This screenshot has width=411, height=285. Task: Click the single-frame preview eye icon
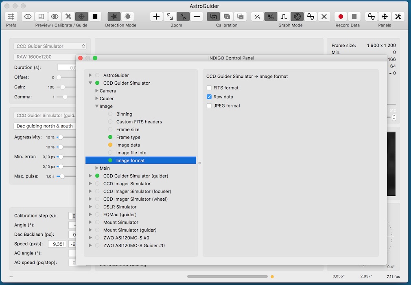(x=28, y=17)
